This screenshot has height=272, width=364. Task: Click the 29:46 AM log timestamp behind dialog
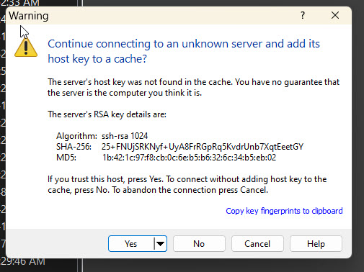coord(23,262)
